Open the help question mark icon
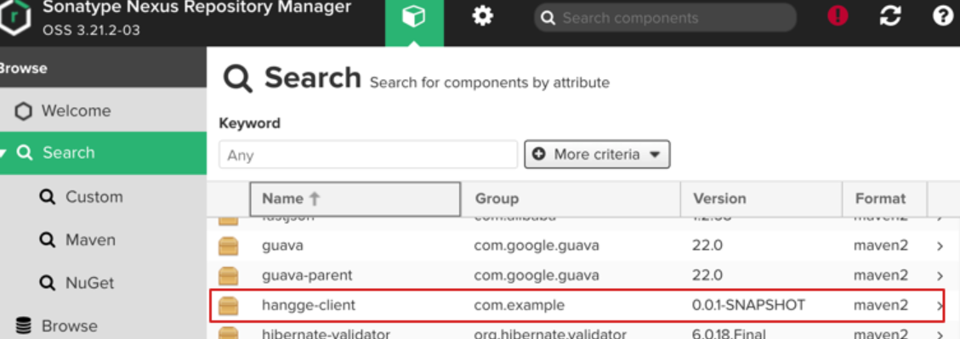Viewport: 960px width, 339px height. [x=943, y=16]
